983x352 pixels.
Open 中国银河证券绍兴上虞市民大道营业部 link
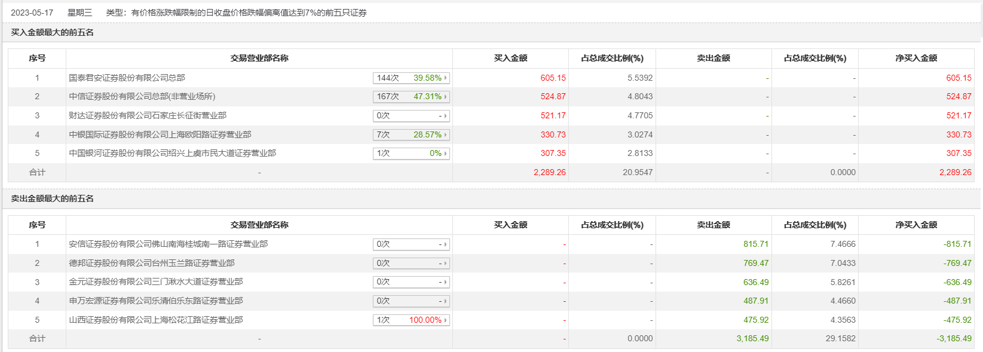point(172,153)
